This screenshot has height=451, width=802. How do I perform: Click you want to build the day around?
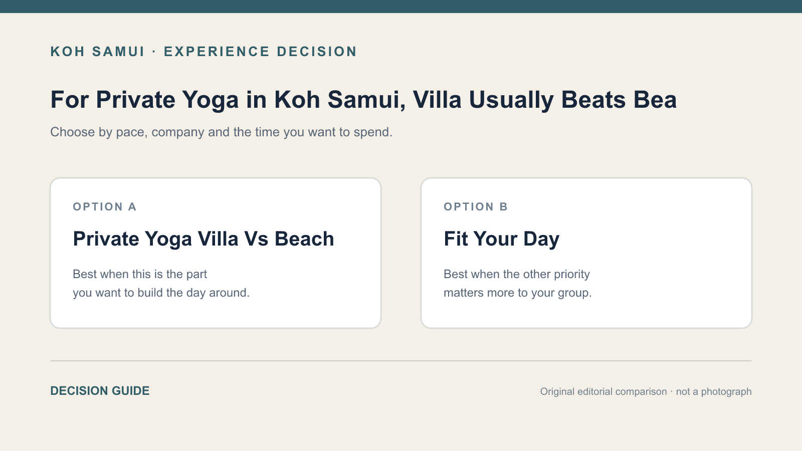click(161, 293)
